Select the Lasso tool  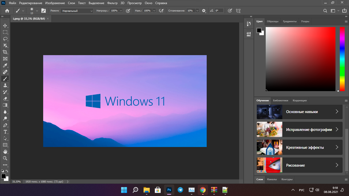coord(5,39)
